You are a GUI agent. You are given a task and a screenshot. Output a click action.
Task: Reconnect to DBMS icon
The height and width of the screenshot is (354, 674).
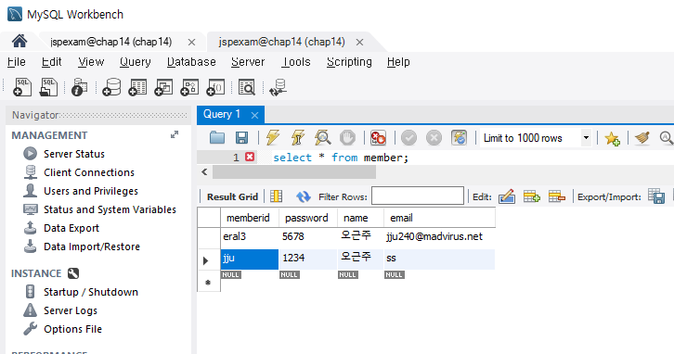point(278,87)
